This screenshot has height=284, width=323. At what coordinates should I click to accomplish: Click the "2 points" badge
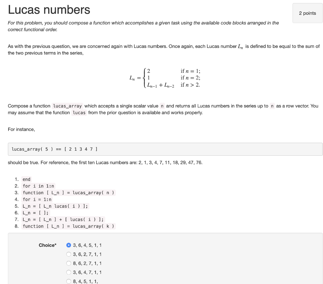click(x=307, y=13)
